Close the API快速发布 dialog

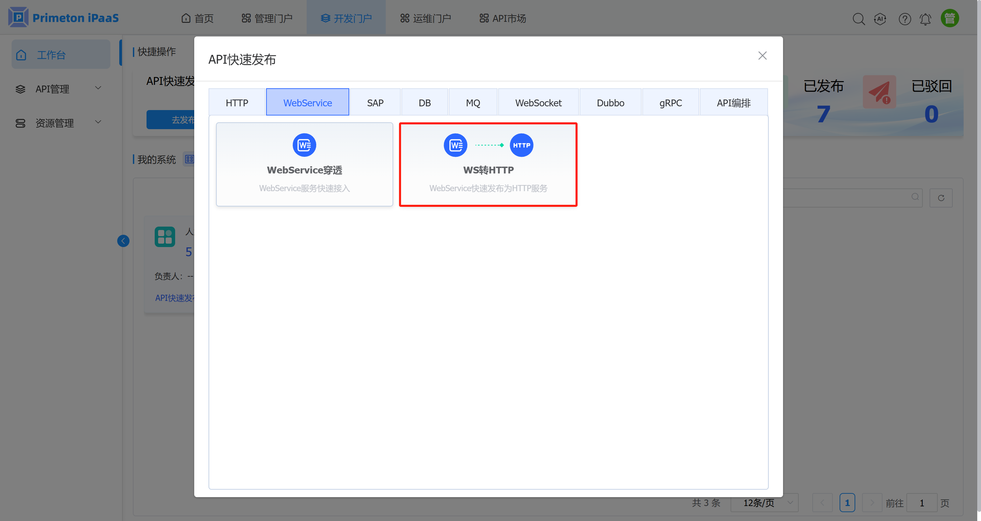762,56
